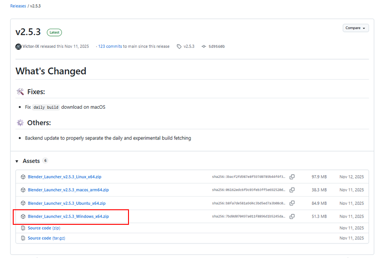This screenshot has width=380, height=258.
Task: Download Blender_Launcher_v2.5.3_Linux_x64.zip
Action: tap(65, 177)
